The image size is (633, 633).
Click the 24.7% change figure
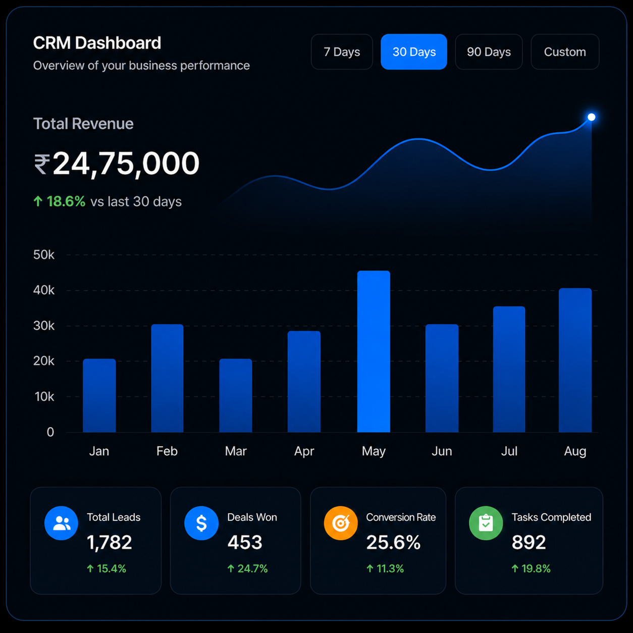(x=252, y=568)
